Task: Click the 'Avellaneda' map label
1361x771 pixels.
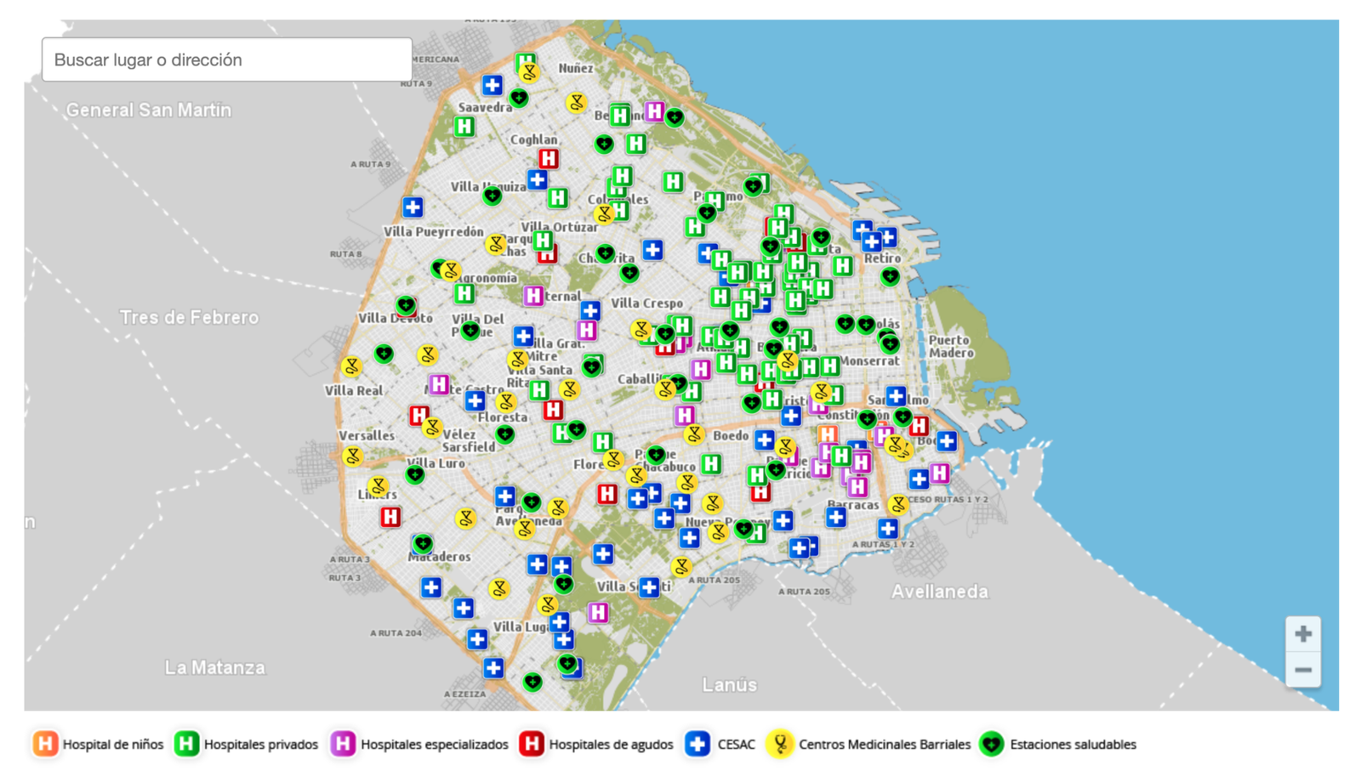Action: click(940, 592)
